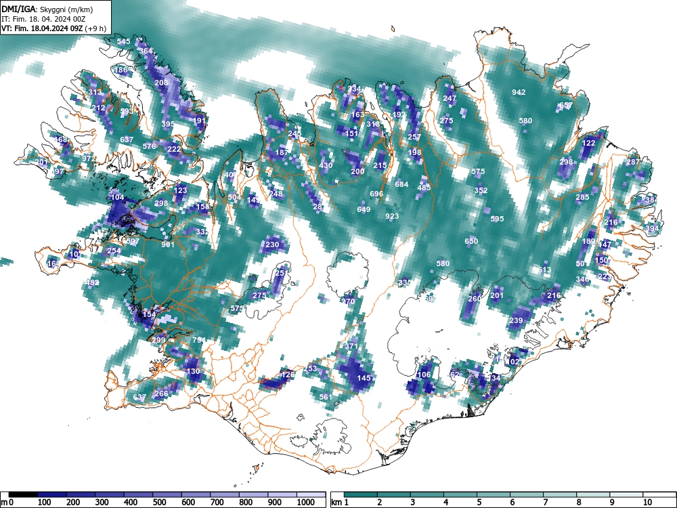Click the visibility value 972

(89, 158)
